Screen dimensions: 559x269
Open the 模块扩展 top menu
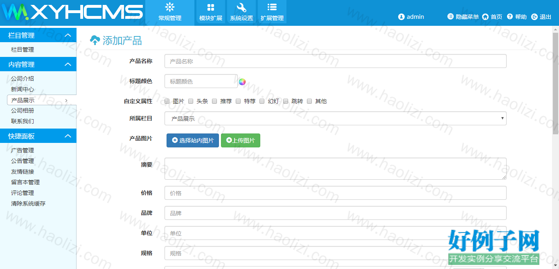(211, 12)
